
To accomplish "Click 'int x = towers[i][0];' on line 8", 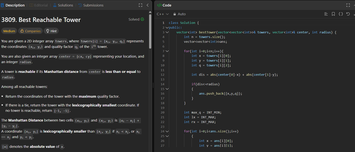I will click(x=211, y=56).
